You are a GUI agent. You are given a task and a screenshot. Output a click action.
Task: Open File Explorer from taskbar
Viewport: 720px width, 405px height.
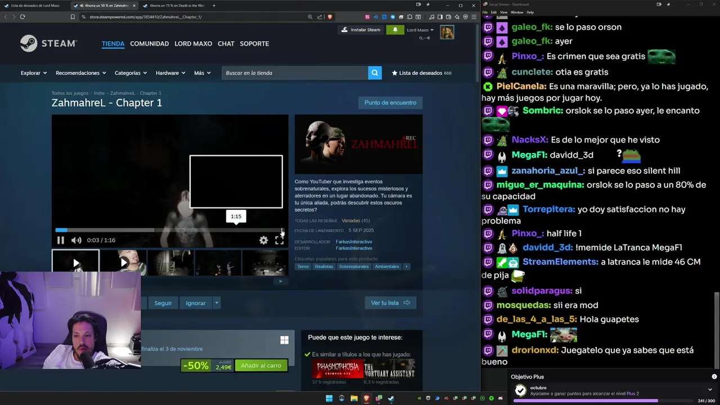coord(354,398)
